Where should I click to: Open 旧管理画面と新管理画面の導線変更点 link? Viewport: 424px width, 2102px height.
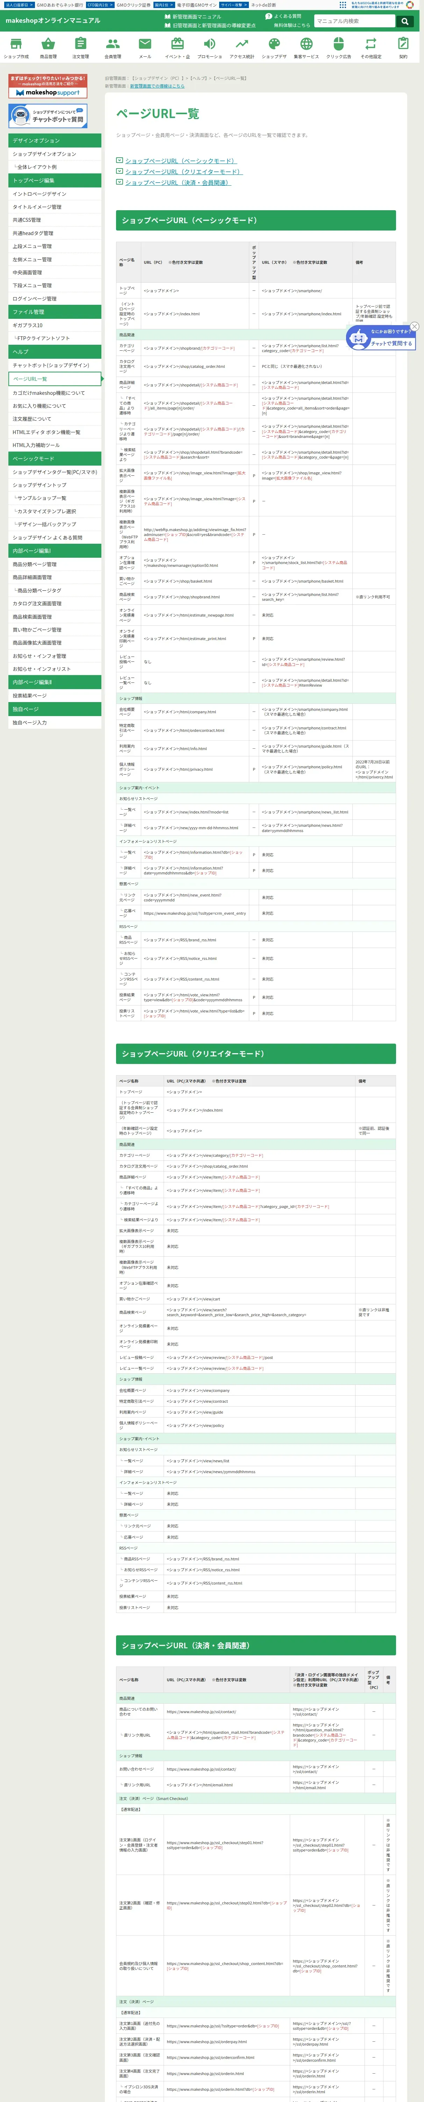(210, 25)
